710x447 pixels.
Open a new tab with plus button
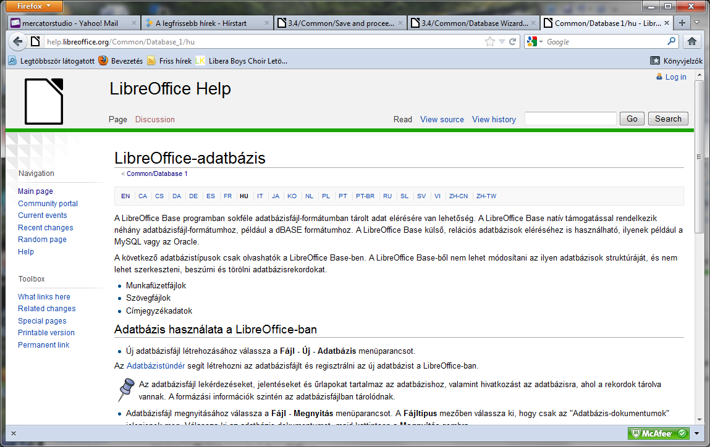pyautogui.click(x=682, y=23)
